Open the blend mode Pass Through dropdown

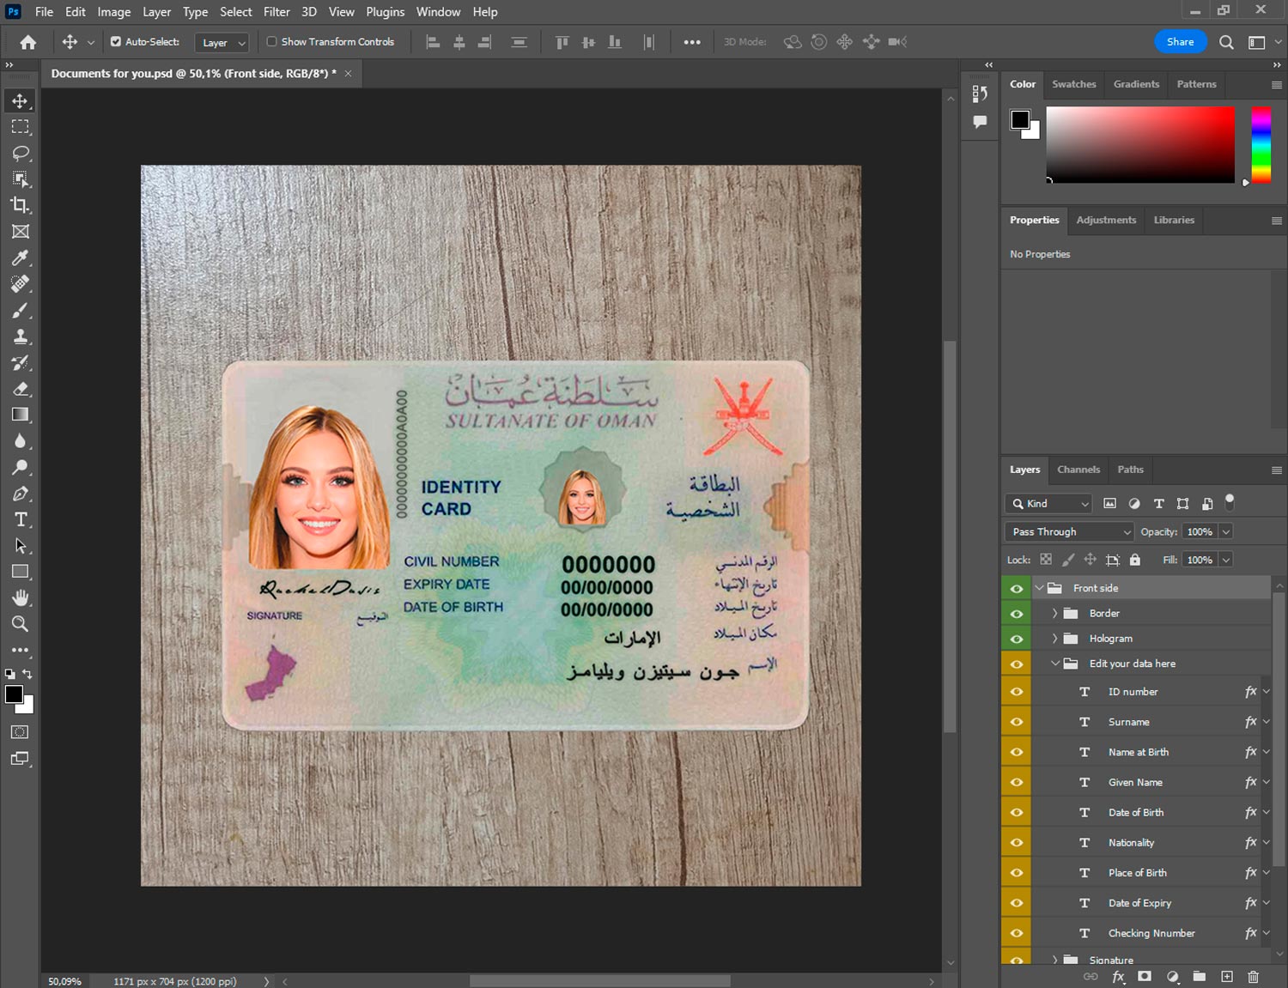[1069, 532]
